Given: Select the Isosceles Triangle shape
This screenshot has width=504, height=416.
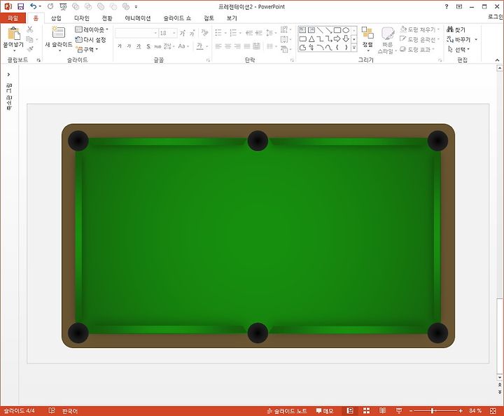Looking at the screenshot, I should pos(311,39).
